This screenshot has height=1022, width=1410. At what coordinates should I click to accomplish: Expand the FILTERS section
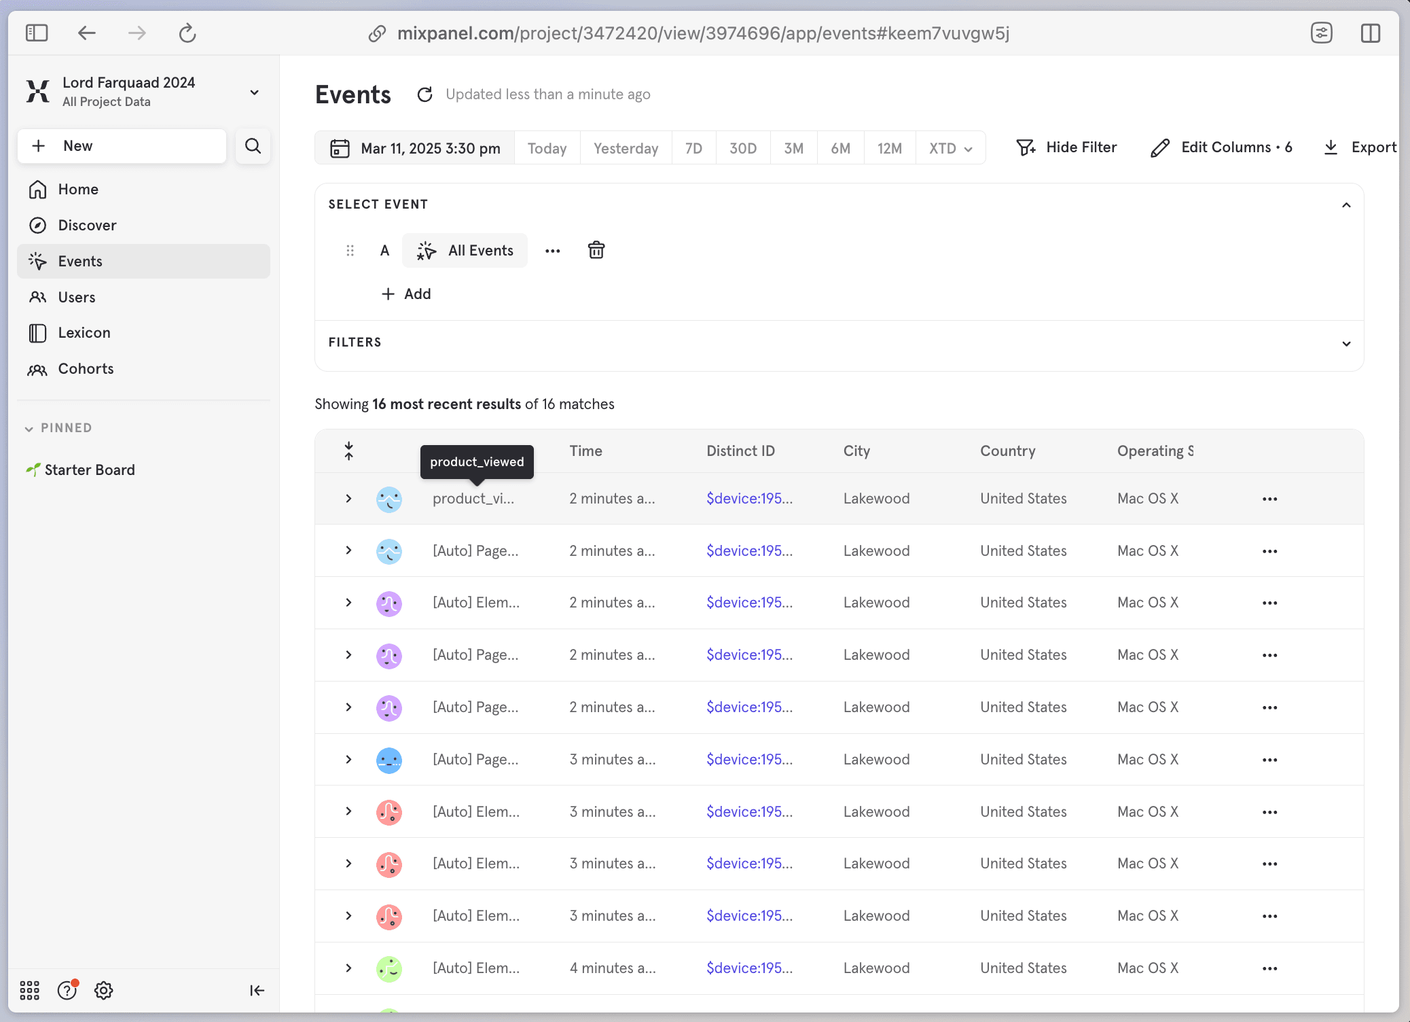coord(1345,343)
